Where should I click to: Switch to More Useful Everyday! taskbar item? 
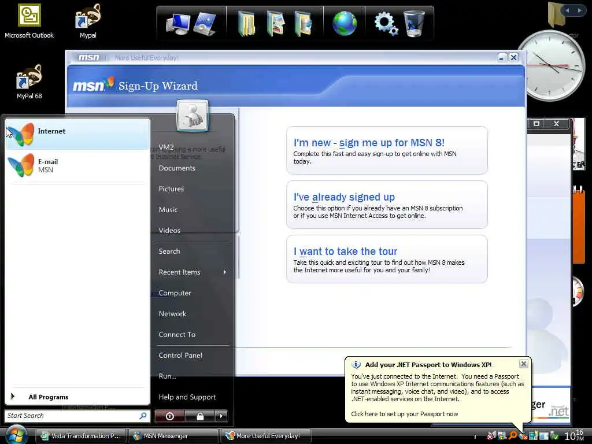266,436
